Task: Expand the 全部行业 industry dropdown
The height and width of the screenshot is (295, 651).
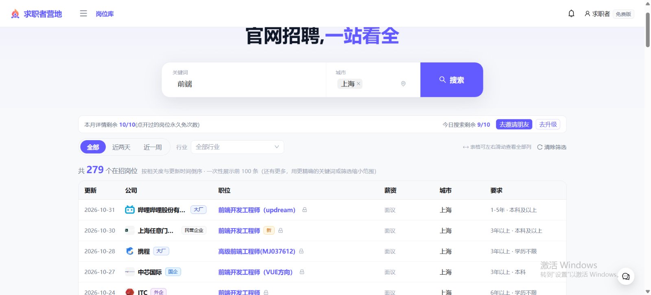Action: (237, 147)
